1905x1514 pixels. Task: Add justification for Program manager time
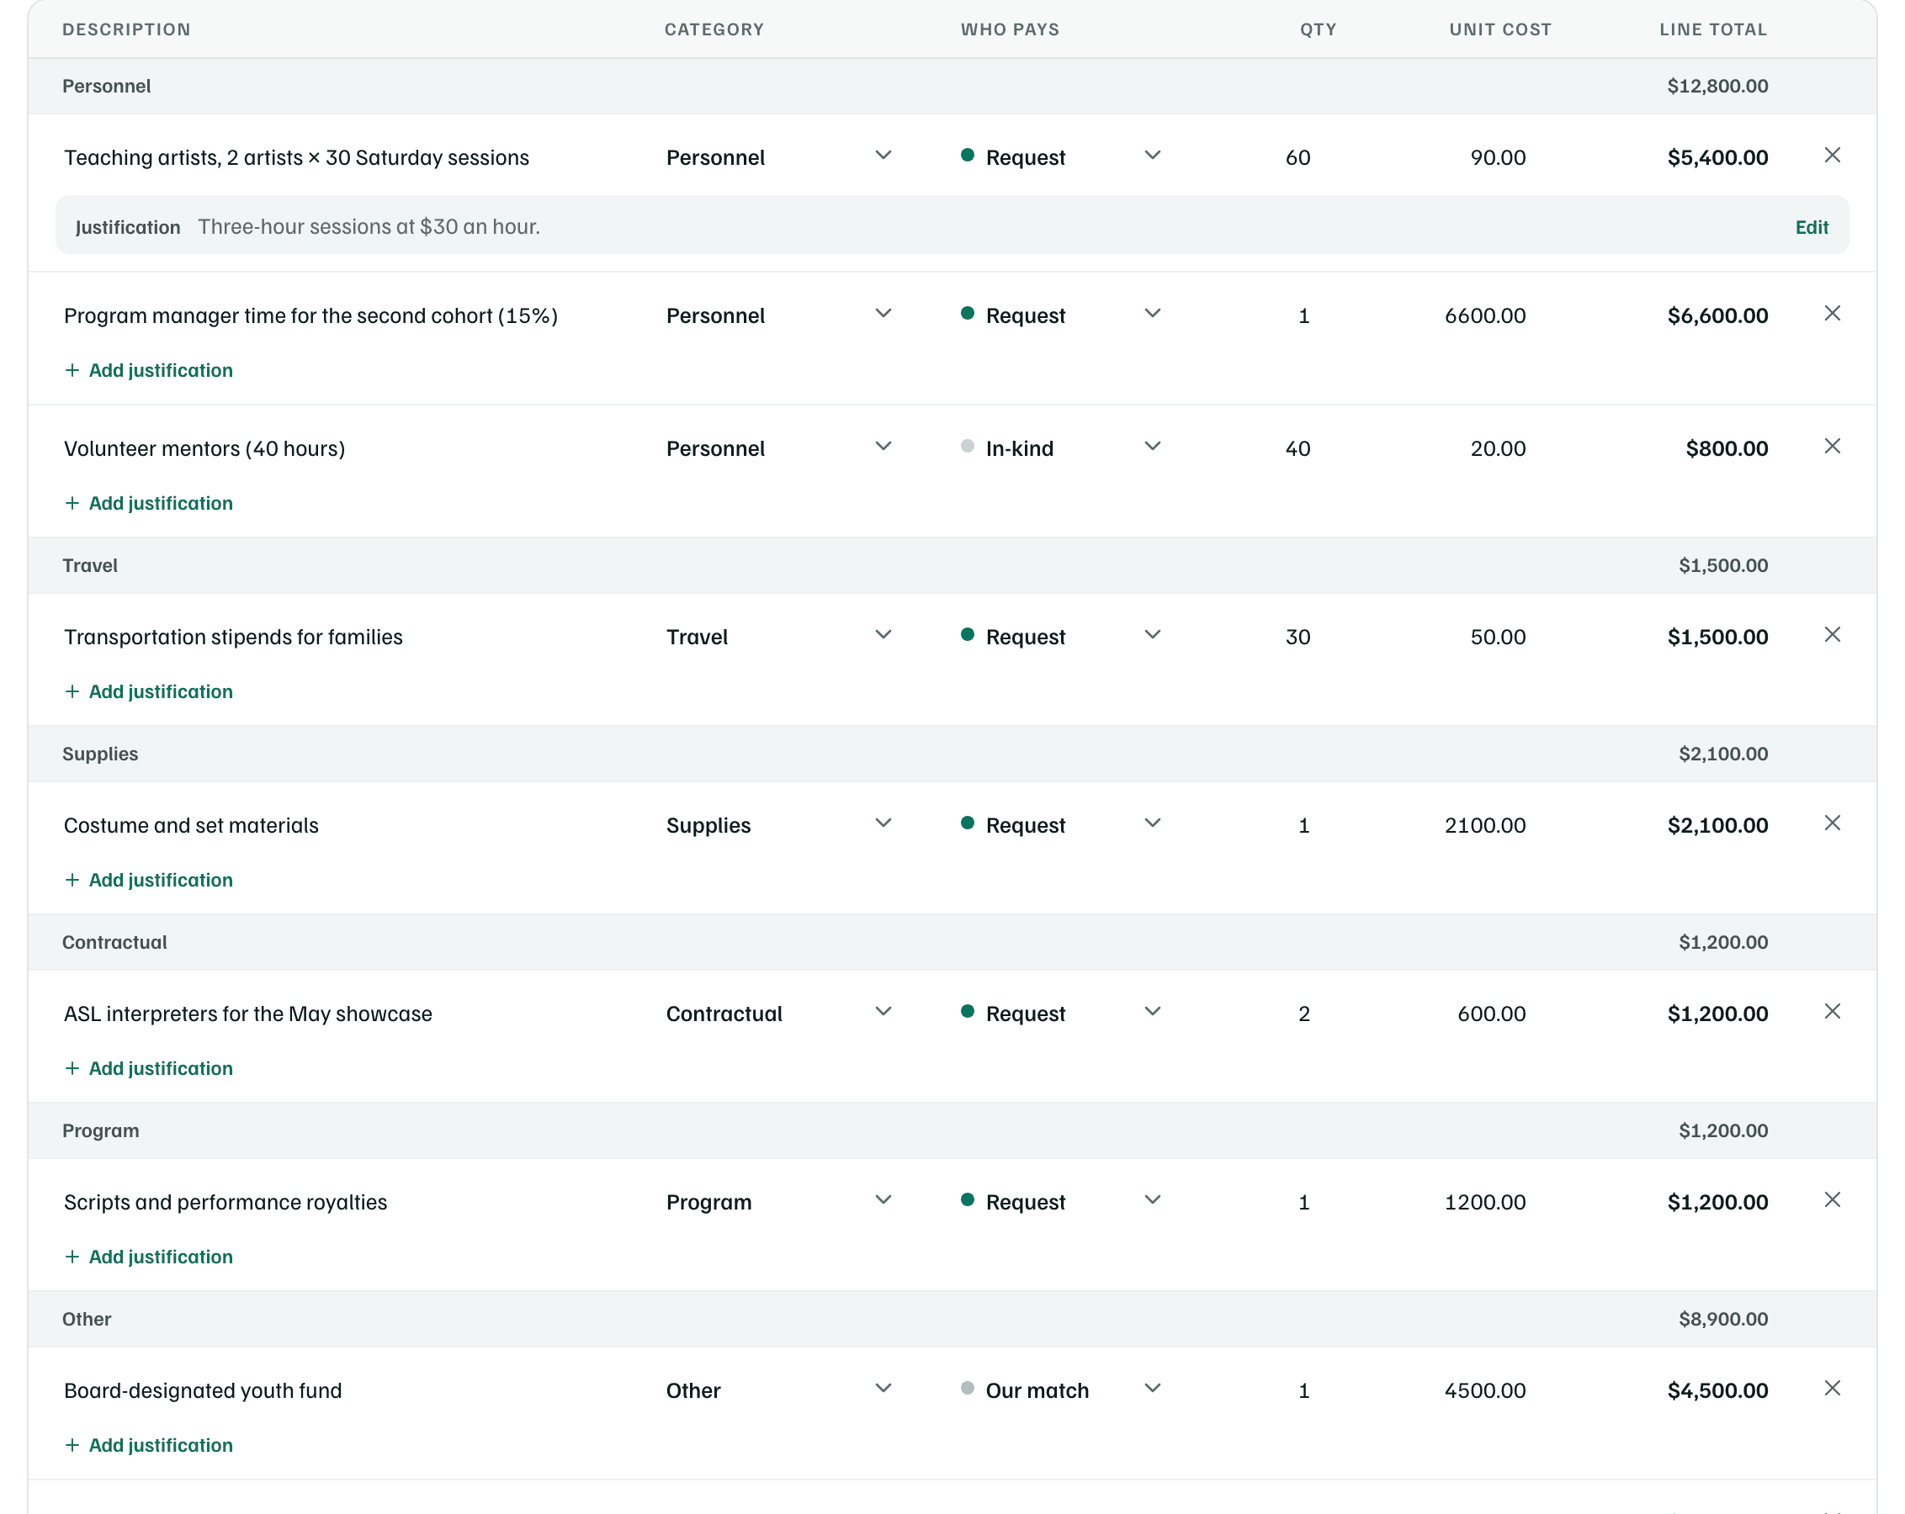[x=148, y=370]
